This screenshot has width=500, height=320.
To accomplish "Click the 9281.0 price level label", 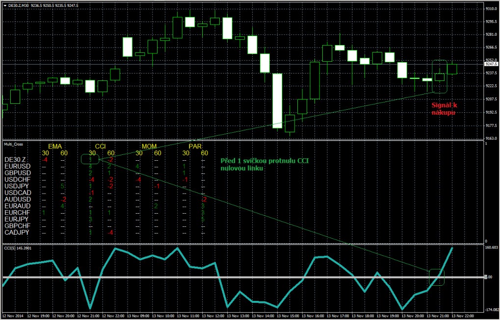I will [491, 34].
